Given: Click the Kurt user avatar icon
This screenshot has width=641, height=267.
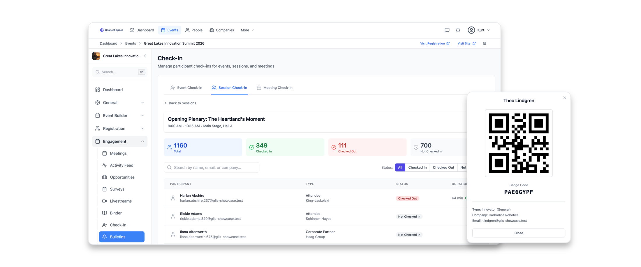Looking at the screenshot, I should pyautogui.click(x=471, y=30).
